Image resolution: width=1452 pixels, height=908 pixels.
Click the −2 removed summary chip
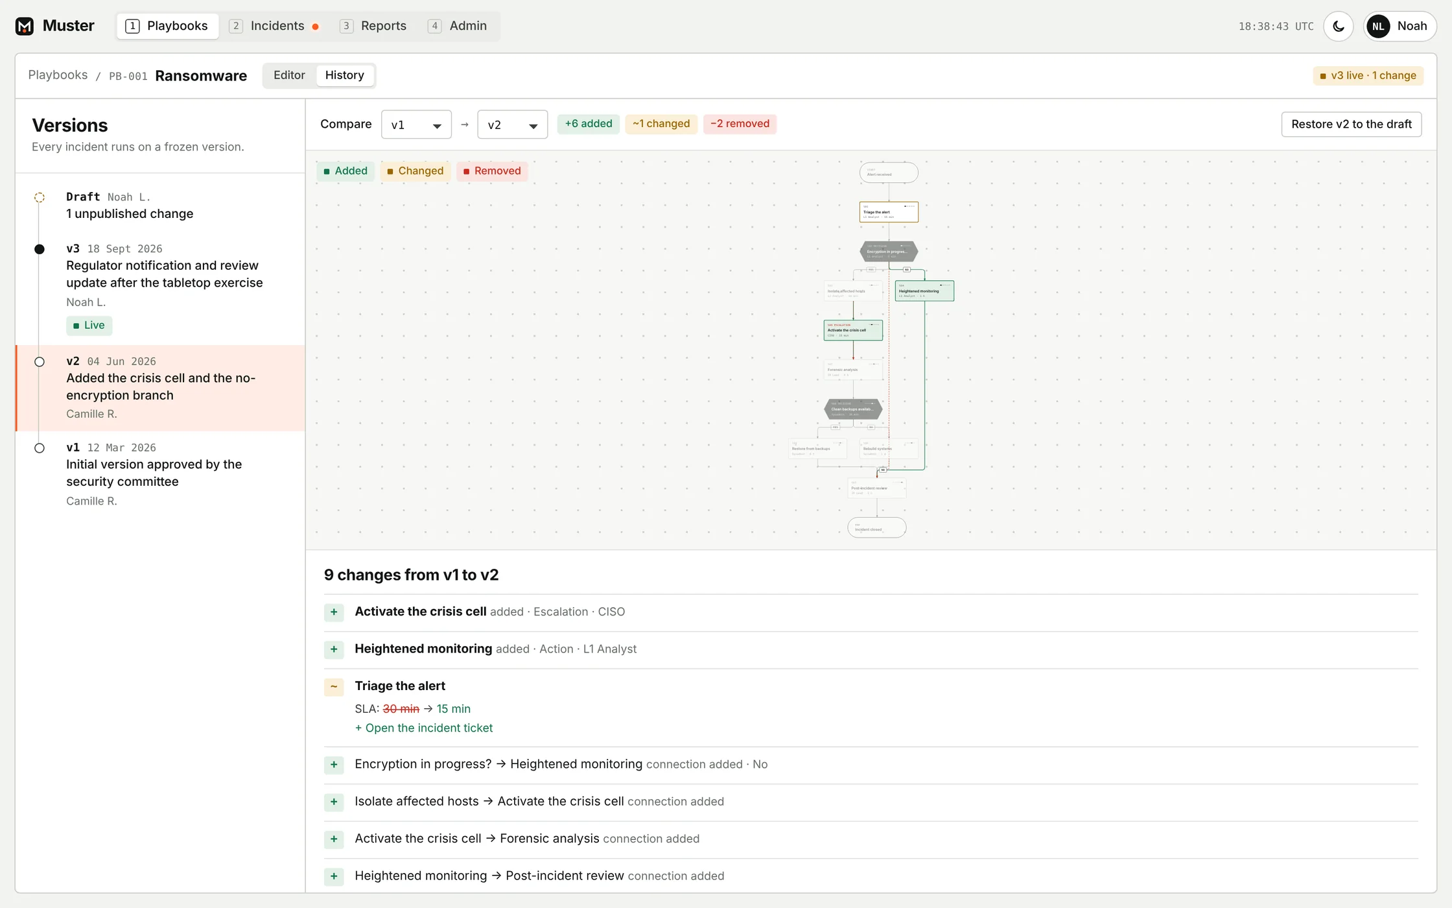pos(740,124)
